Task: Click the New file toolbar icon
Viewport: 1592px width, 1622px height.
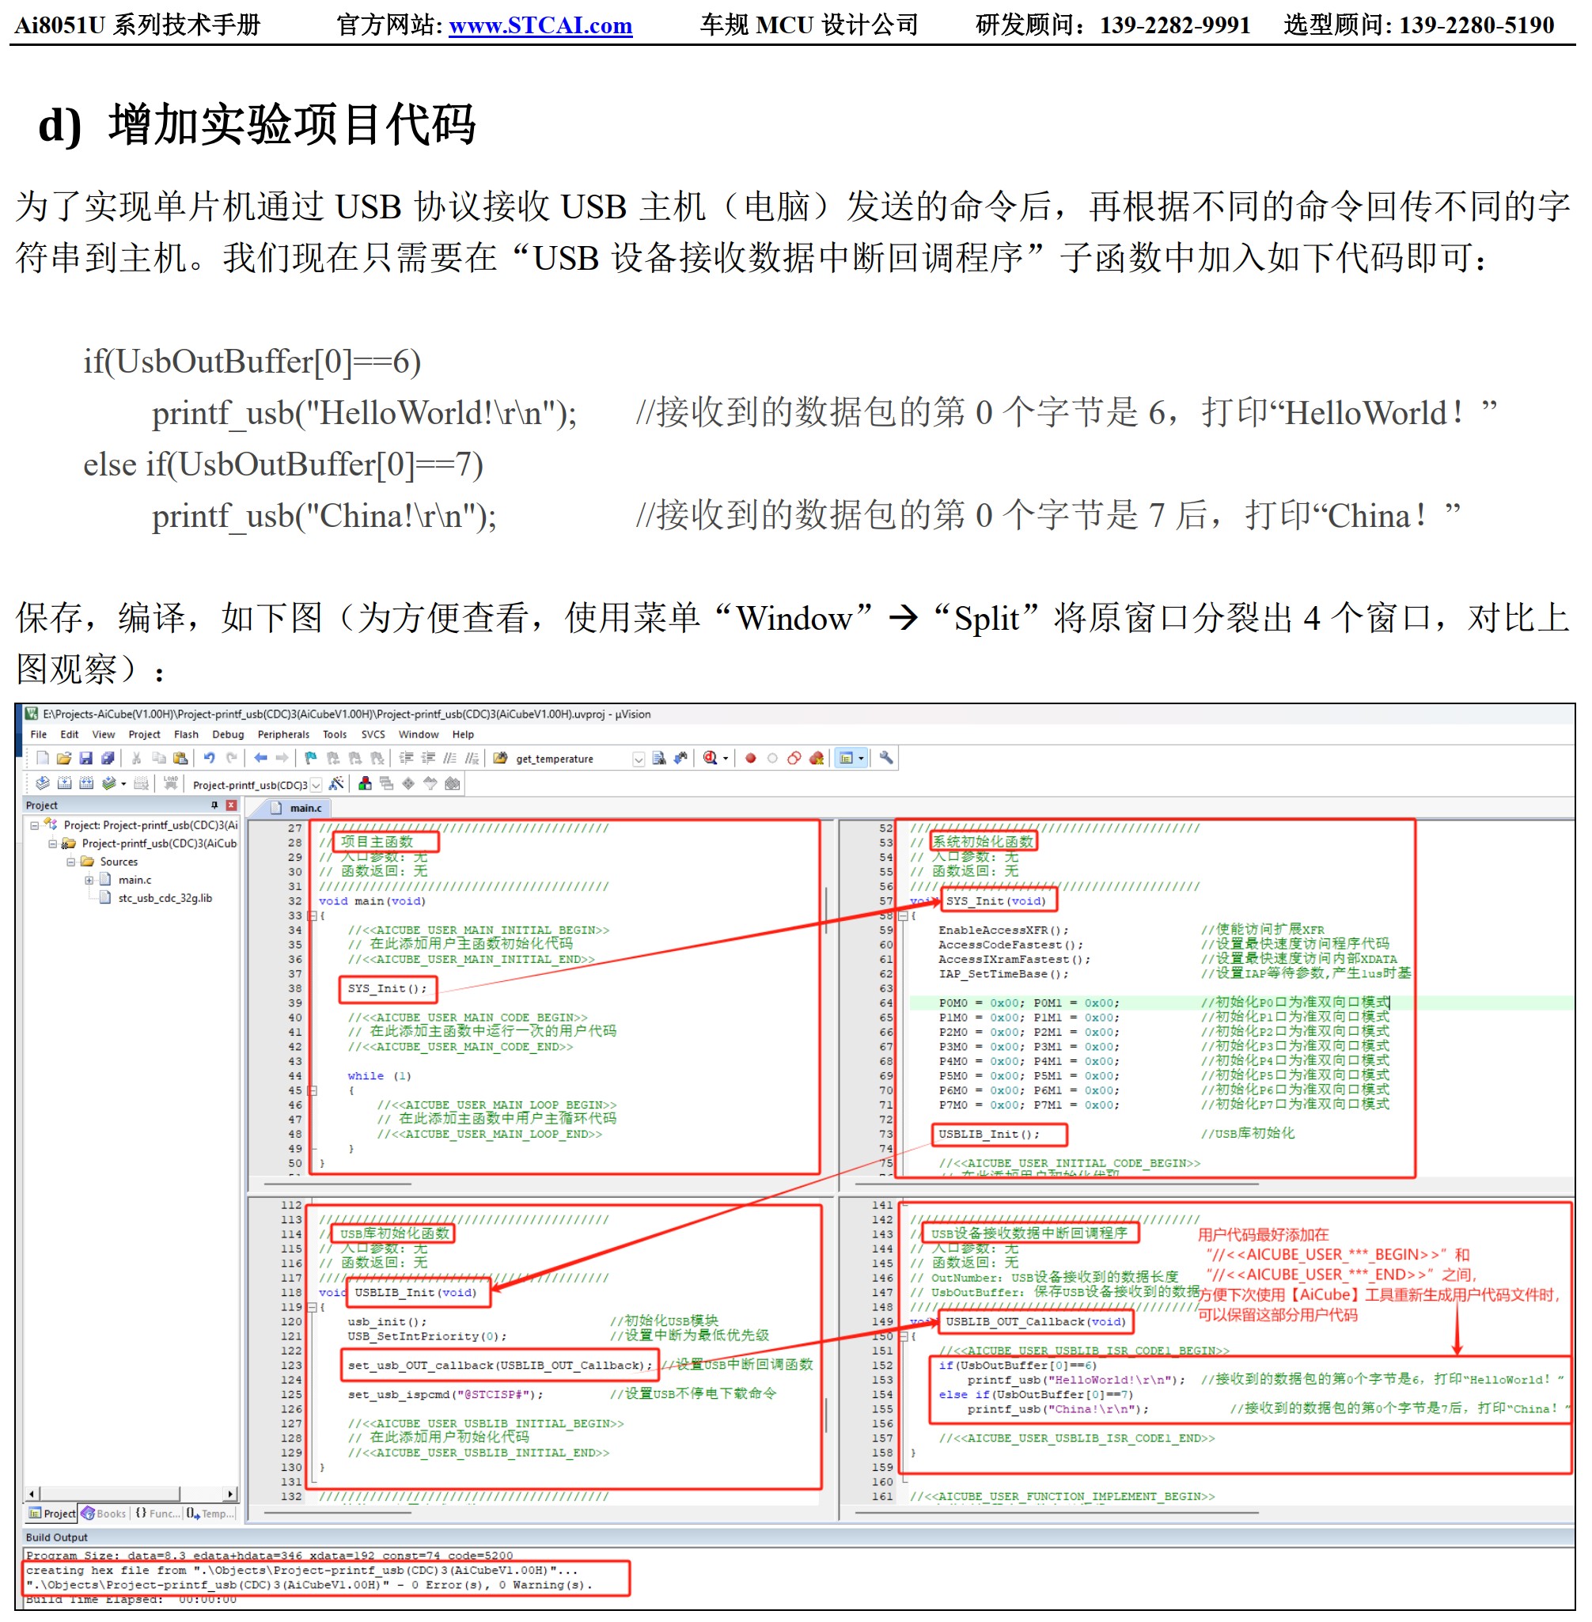Action: tap(43, 758)
